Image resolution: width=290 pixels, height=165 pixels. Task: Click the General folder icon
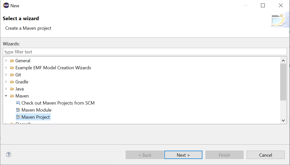12,61
